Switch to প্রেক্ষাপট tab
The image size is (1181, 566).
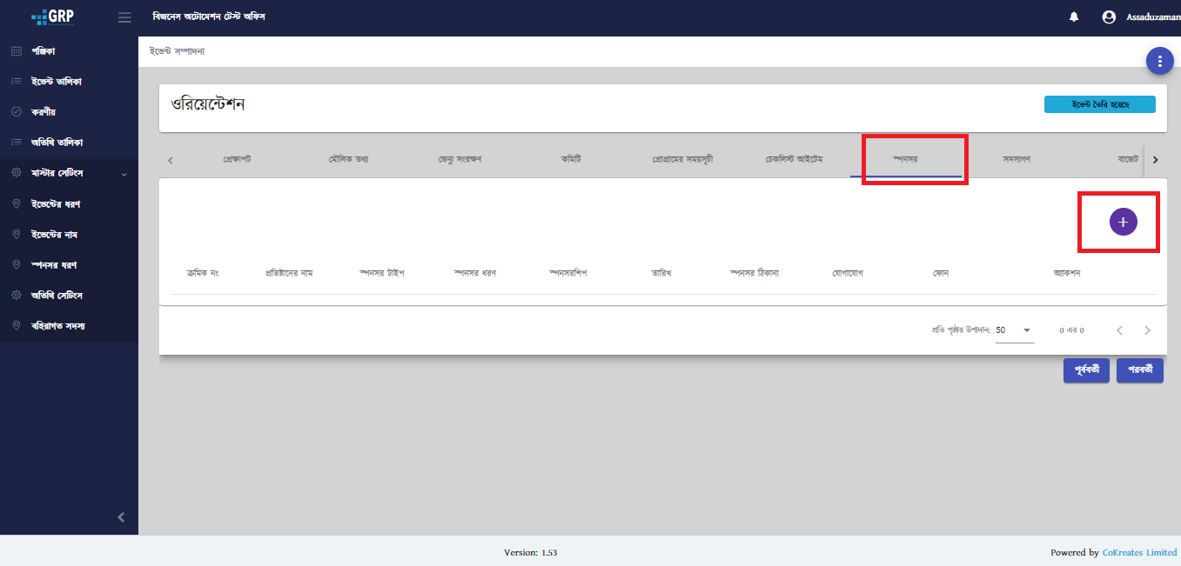pyautogui.click(x=237, y=160)
